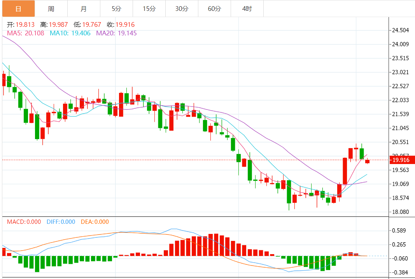Viewport: 415px width, 279px height.
Task: Click the 18.080 price axis label
Action: coord(401,212)
